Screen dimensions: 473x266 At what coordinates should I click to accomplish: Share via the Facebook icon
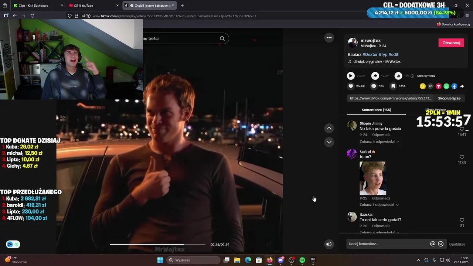pos(454,86)
